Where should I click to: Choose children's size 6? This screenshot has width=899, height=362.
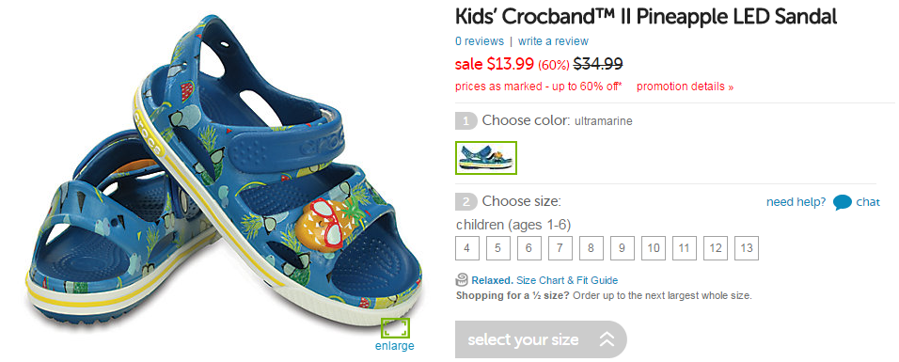tap(529, 248)
